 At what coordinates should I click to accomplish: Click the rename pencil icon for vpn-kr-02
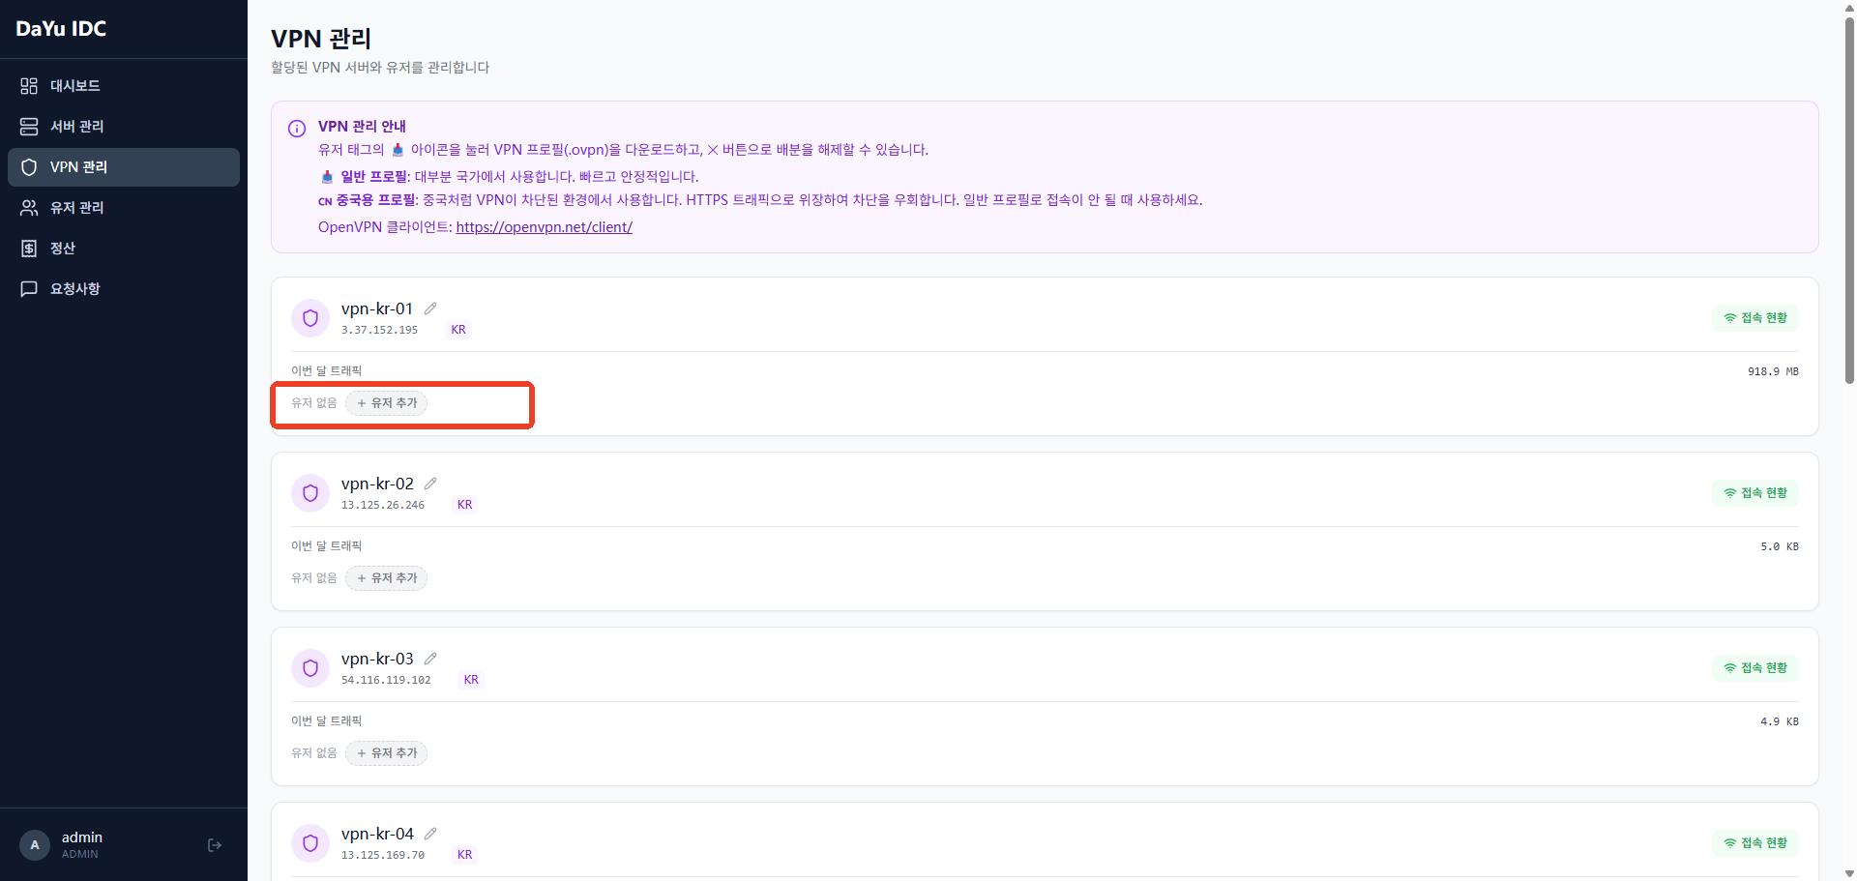click(x=430, y=484)
